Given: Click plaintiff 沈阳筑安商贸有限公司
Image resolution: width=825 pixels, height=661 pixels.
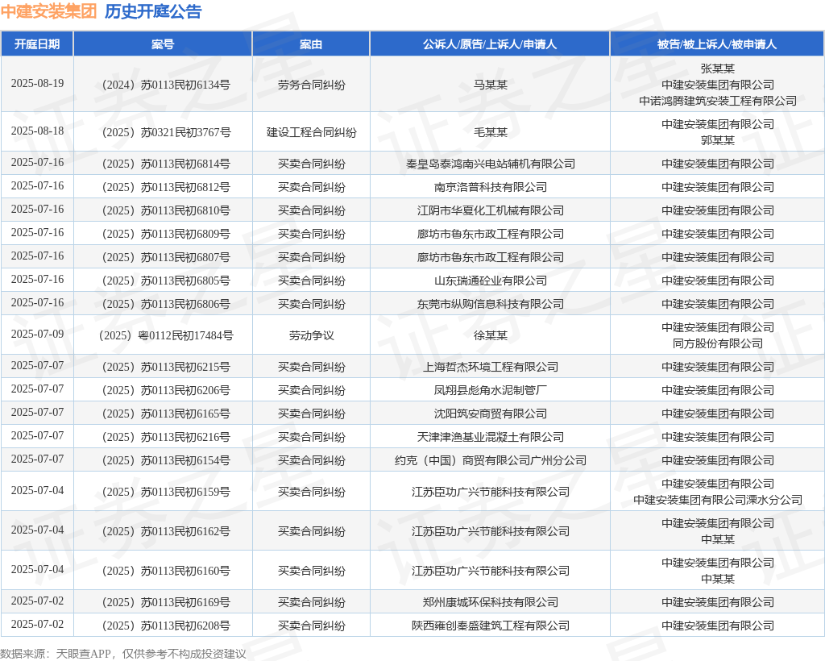Looking at the screenshot, I should point(491,414).
